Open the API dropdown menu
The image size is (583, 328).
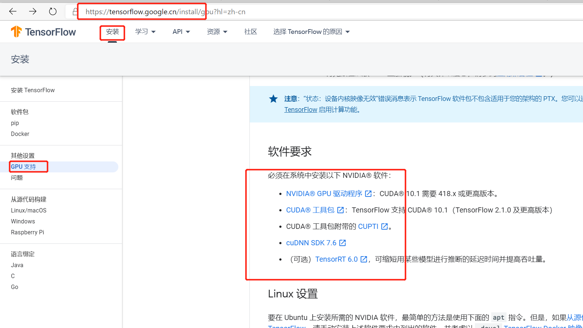pyautogui.click(x=181, y=32)
